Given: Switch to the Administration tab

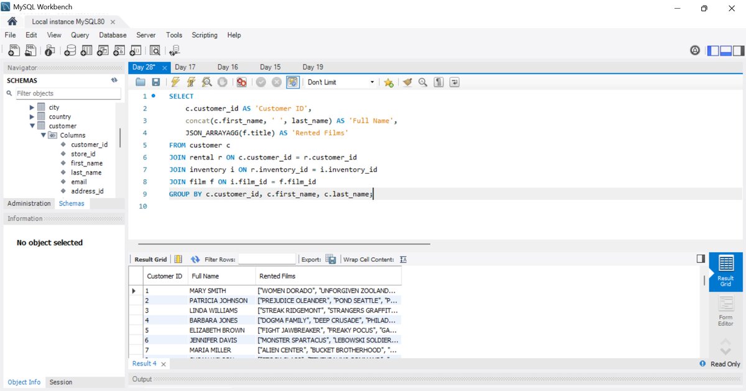Looking at the screenshot, I should pyautogui.click(x=29, y=204).
